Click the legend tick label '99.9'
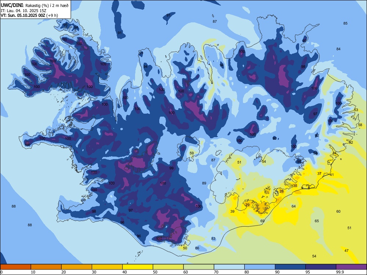 coord(340,272)
